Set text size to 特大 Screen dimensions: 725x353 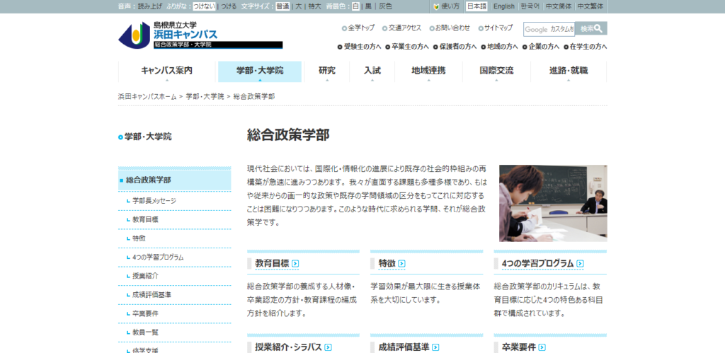click(x=314, y=6)
